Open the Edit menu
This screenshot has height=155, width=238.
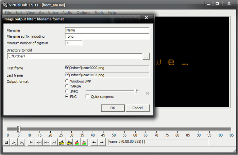(19, 13)
